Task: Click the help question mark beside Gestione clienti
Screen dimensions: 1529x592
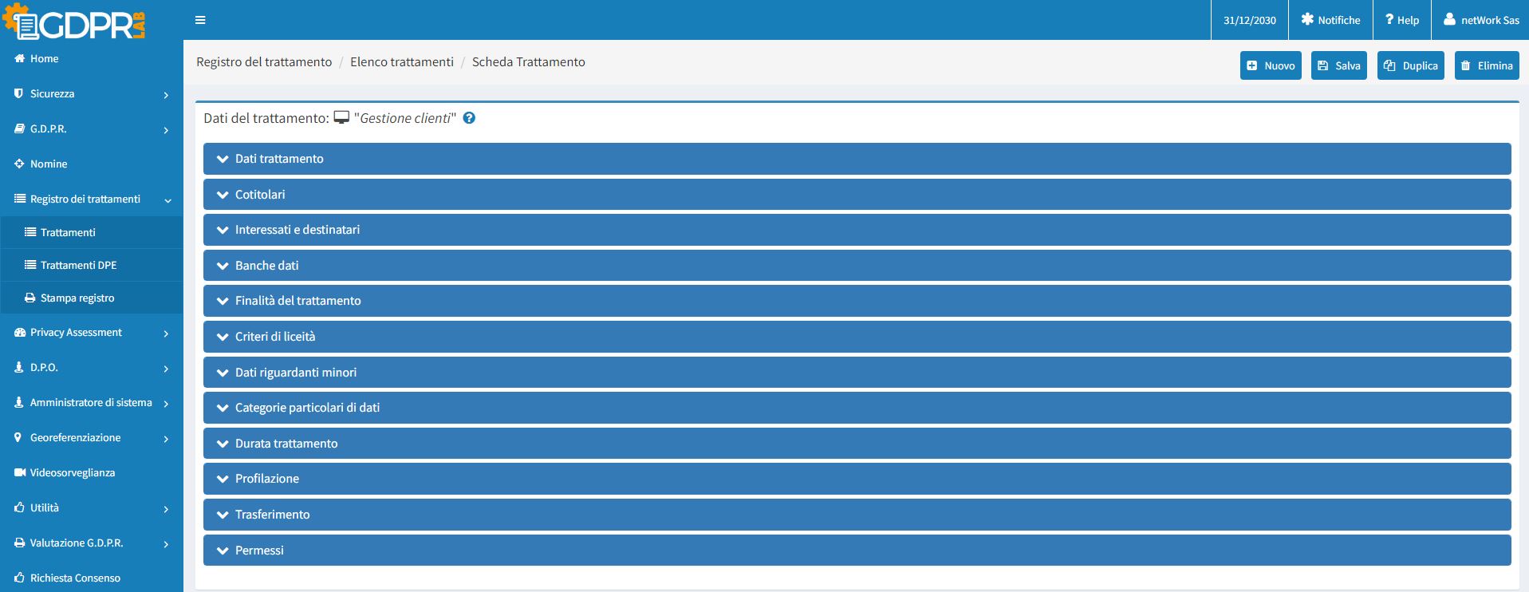Action: pos(469,118)
